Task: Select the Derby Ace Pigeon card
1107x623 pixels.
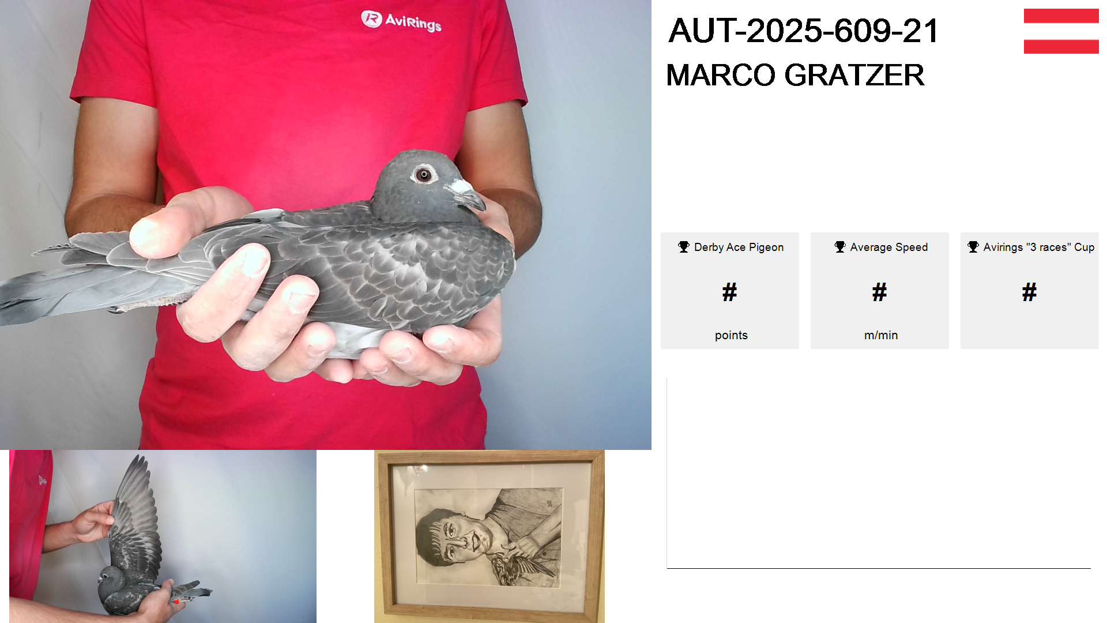Action: pos(730,291)
